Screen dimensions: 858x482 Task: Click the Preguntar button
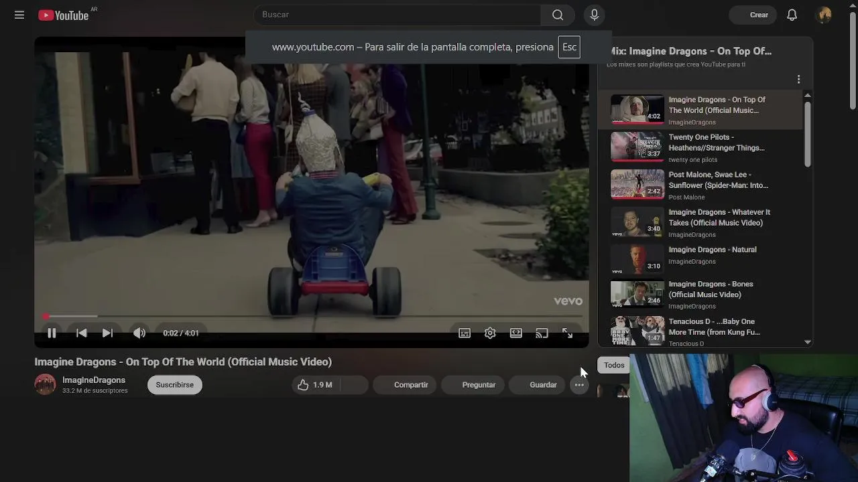pyautogui.click(x=473, y=385)
